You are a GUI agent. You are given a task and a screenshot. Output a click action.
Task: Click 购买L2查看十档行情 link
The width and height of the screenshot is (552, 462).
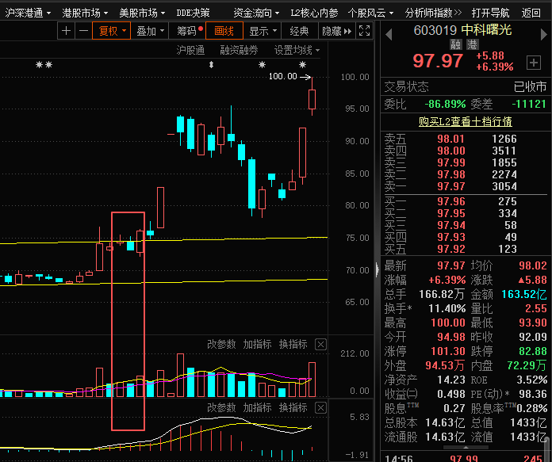(465, 121)
